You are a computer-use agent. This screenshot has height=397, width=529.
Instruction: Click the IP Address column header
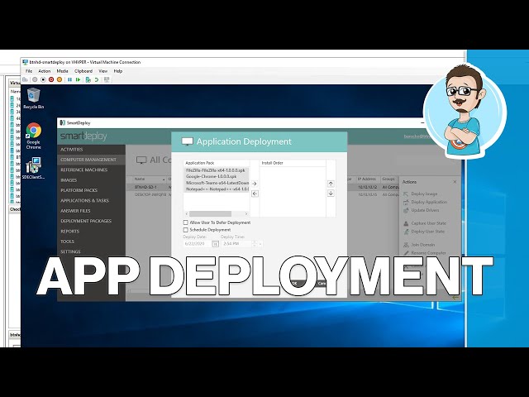point(367,179)
